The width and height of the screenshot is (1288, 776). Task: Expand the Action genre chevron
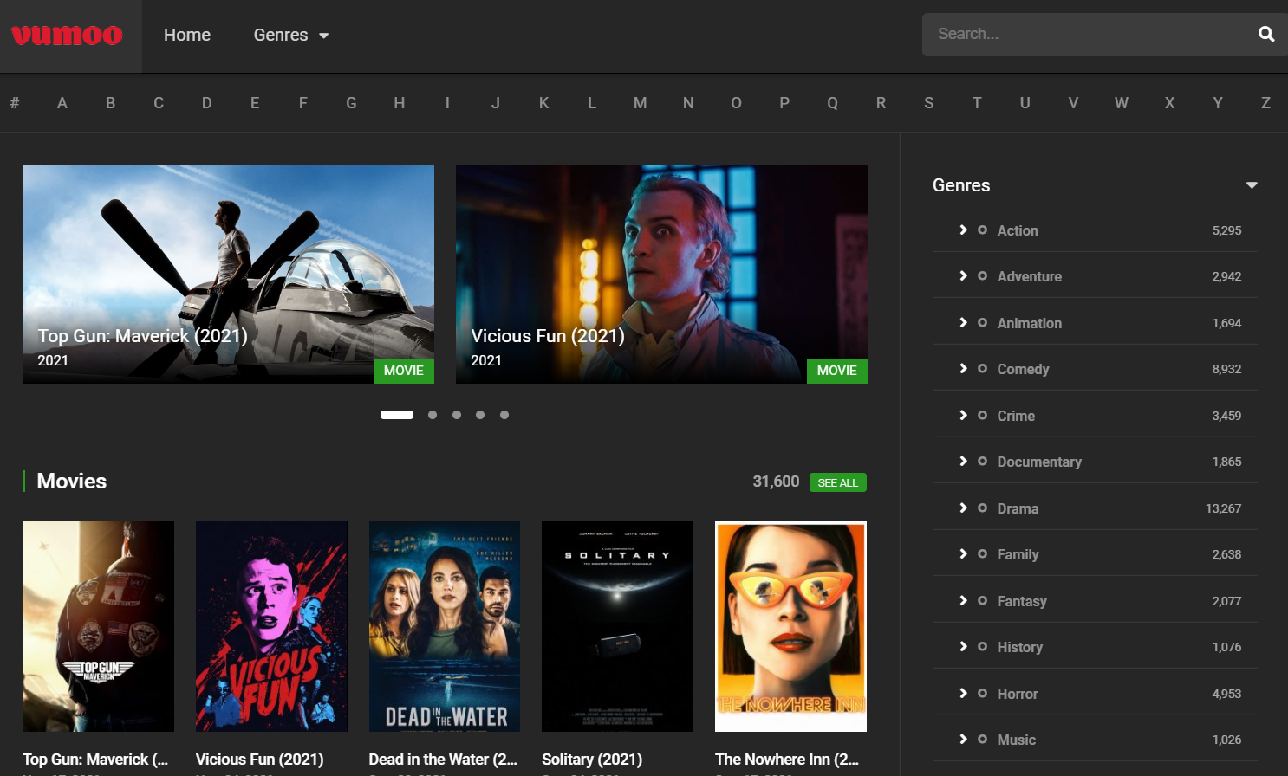coord(963,230)
